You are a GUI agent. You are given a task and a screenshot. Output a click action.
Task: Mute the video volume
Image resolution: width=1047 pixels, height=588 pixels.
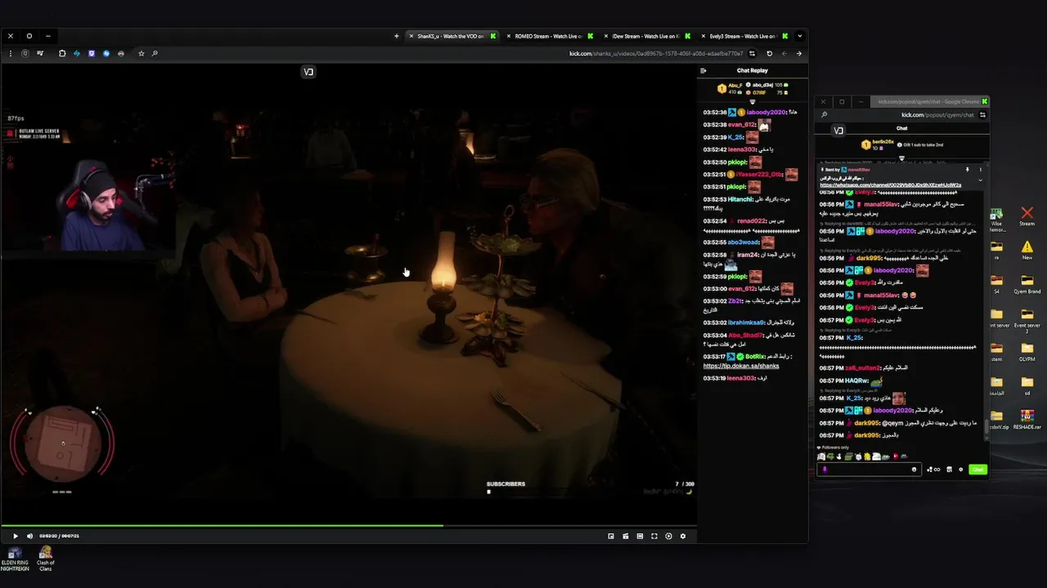click(29, 536)
